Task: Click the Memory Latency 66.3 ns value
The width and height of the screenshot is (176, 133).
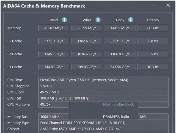Action: [153, 28]
